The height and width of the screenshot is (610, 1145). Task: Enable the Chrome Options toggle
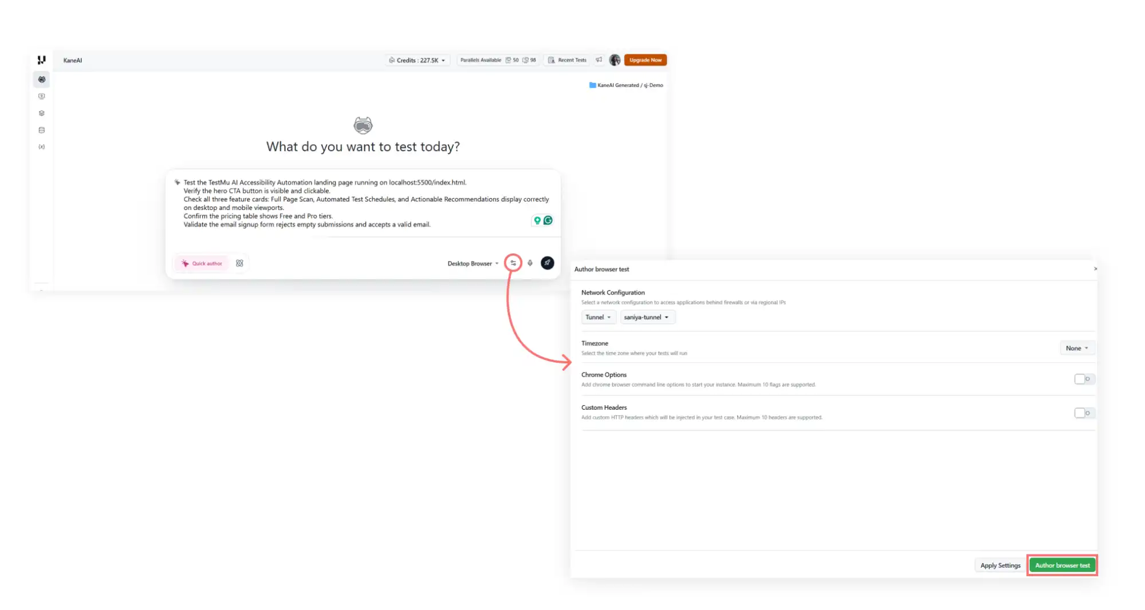point(1084,379)
